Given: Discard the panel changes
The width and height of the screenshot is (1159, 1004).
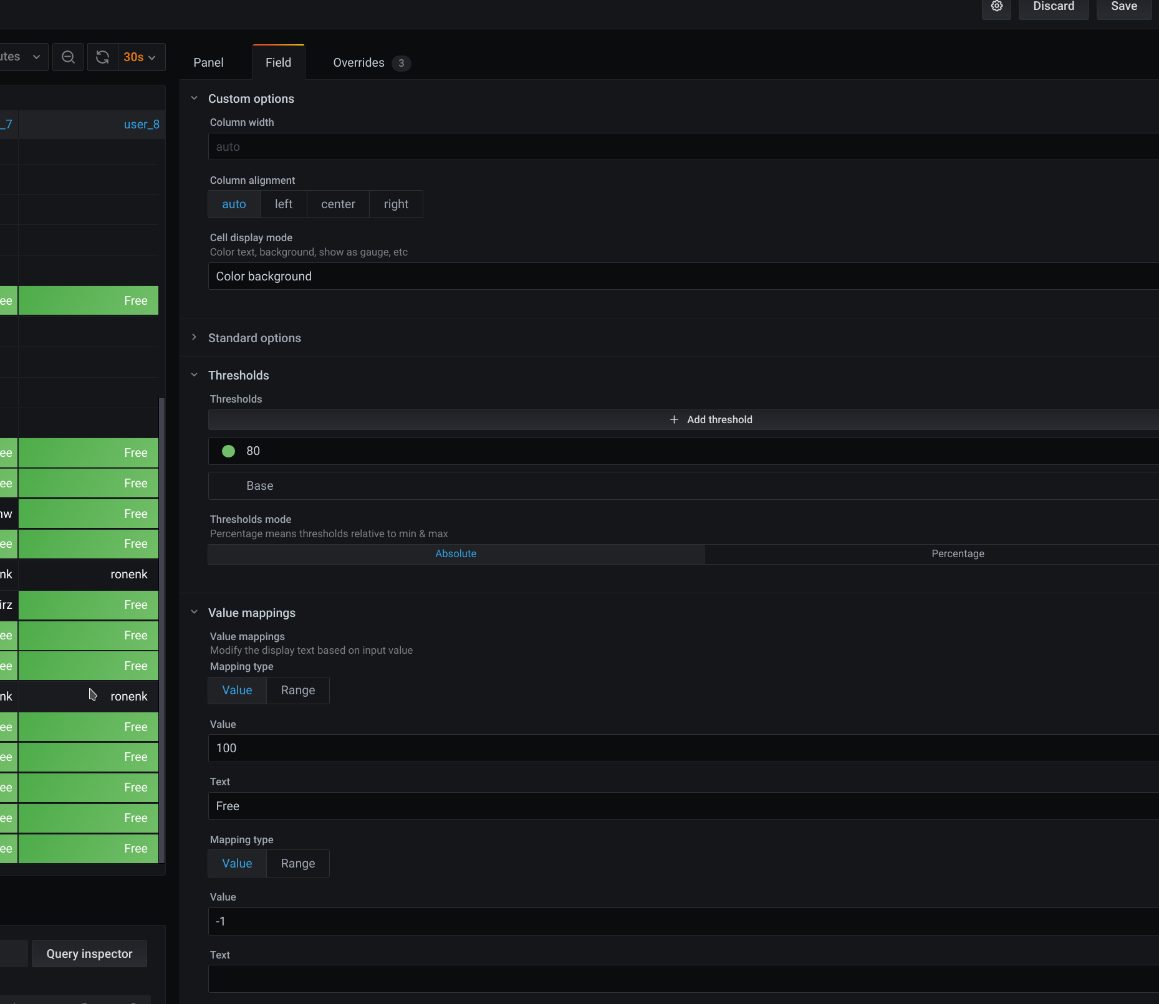Looking at the screenshot, I should 1054,7.
